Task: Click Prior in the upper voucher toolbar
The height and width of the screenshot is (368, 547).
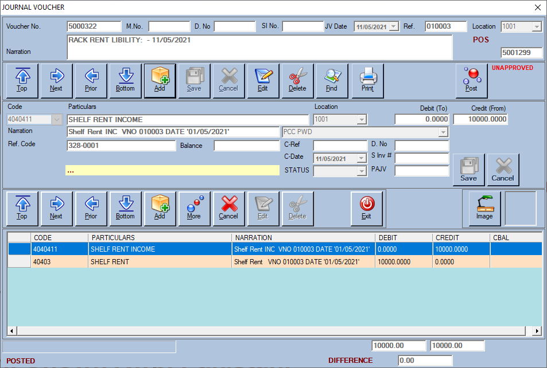Action: 91,80
